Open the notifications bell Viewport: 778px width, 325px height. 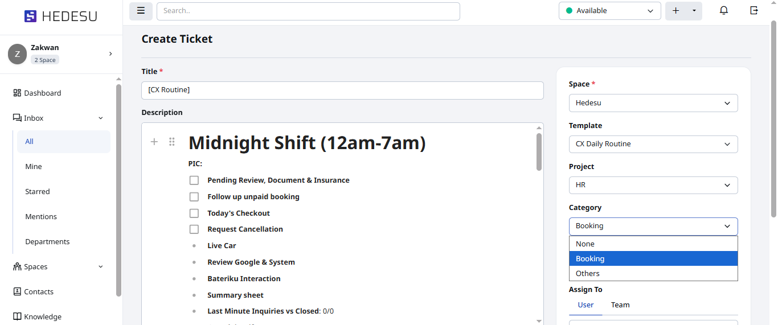pos(724,11)
